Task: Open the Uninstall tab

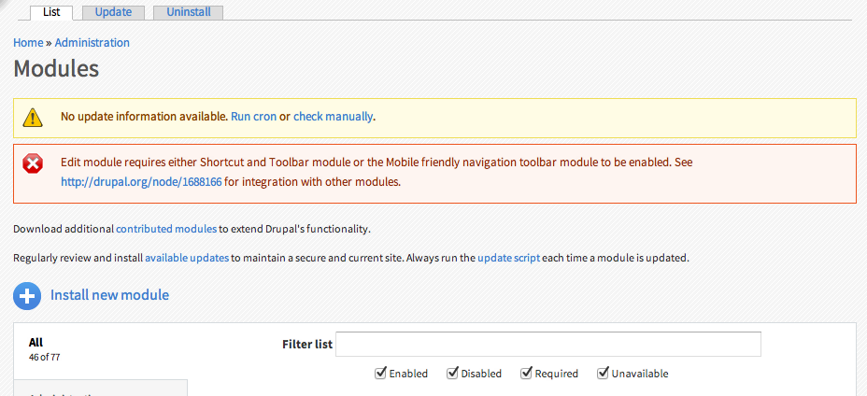Action: point(188,12)
